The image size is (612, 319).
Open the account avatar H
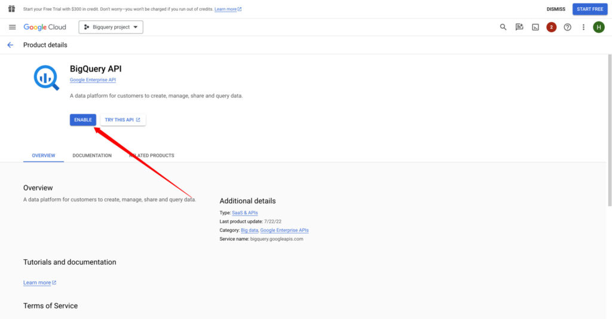(598, 27)
